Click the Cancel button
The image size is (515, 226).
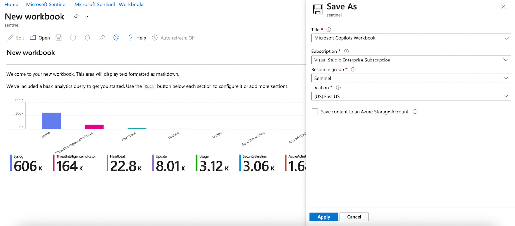(x=354, y=217)
